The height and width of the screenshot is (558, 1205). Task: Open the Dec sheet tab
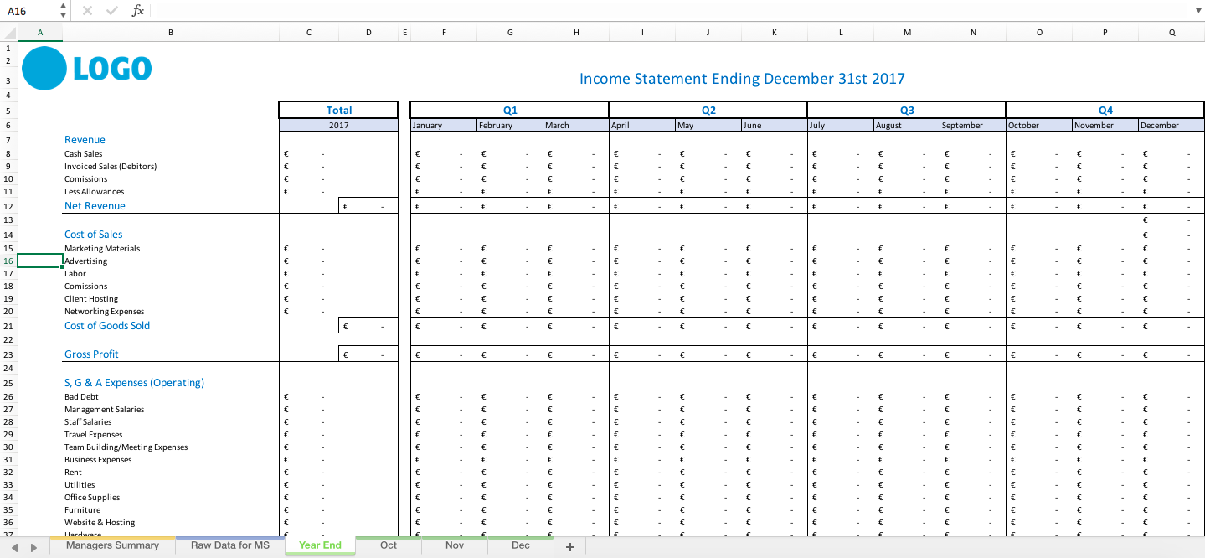pos(519,545)
